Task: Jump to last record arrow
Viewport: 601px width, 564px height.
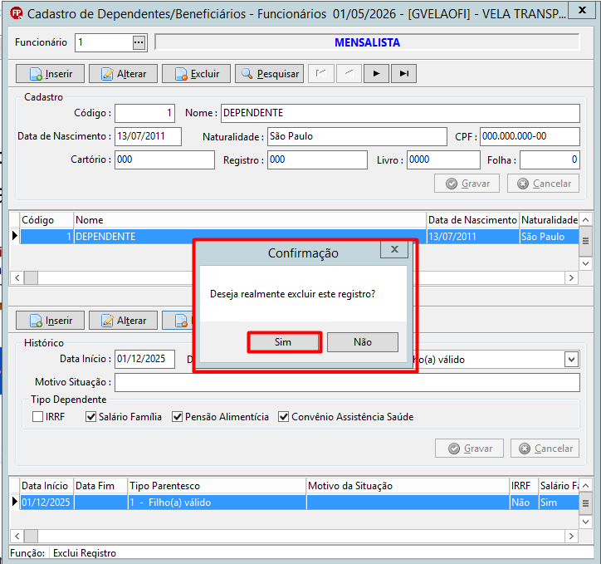Action: [x=403, y=74]
